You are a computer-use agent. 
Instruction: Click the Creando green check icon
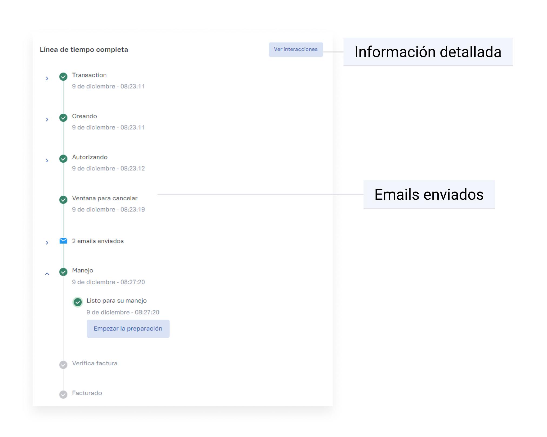63,118
